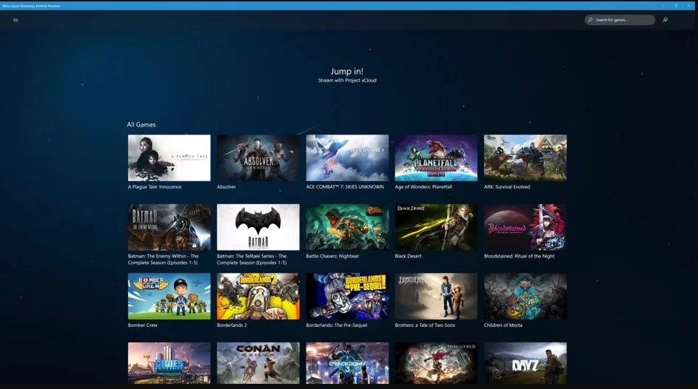The width and height of the screenshot is (698, 389).
Task: Click the magnifier icon in search box
Action: tap(590, 20)
